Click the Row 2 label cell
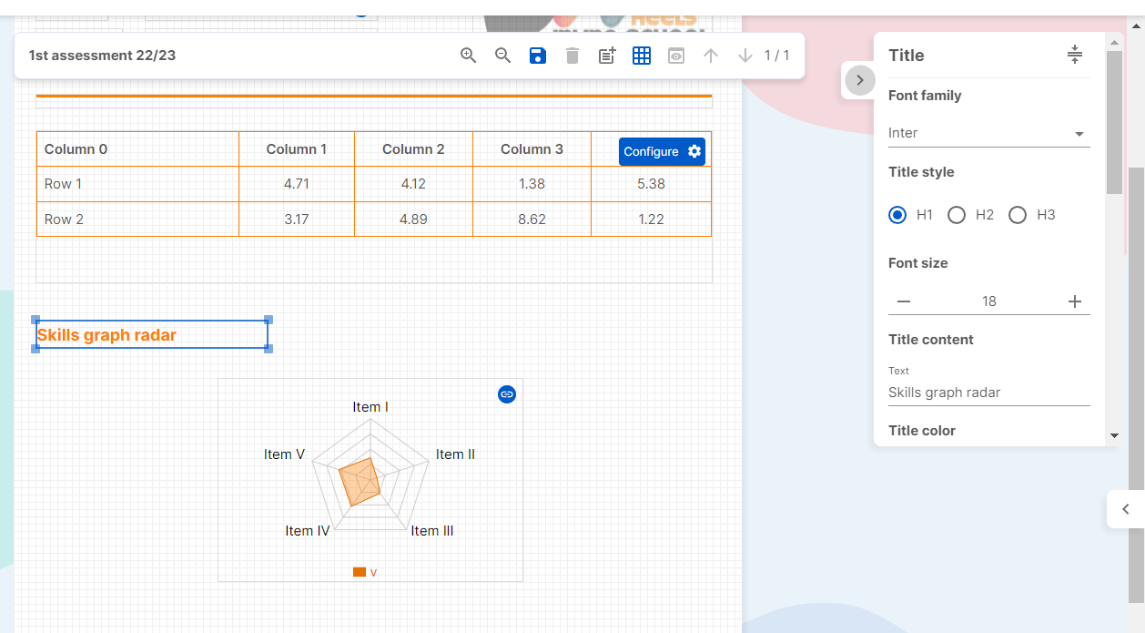The width and height of the screenshot is (1145, 633). (137, 220)
